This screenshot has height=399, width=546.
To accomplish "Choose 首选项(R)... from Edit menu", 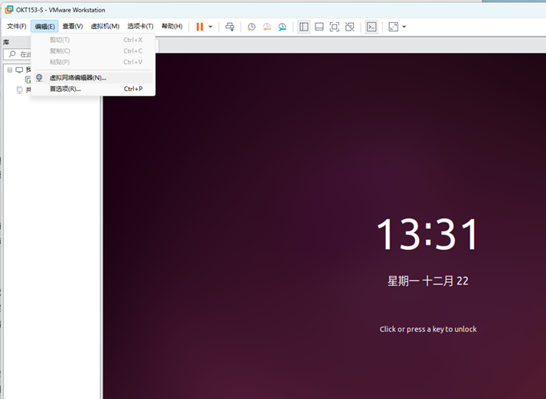I will click(93, 89).
